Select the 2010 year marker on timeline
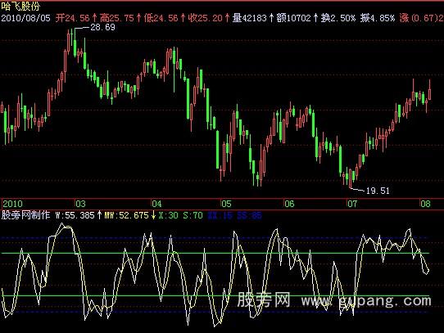Image resolution: width=444 pixels, height=333 pixels. pos(12,204)
